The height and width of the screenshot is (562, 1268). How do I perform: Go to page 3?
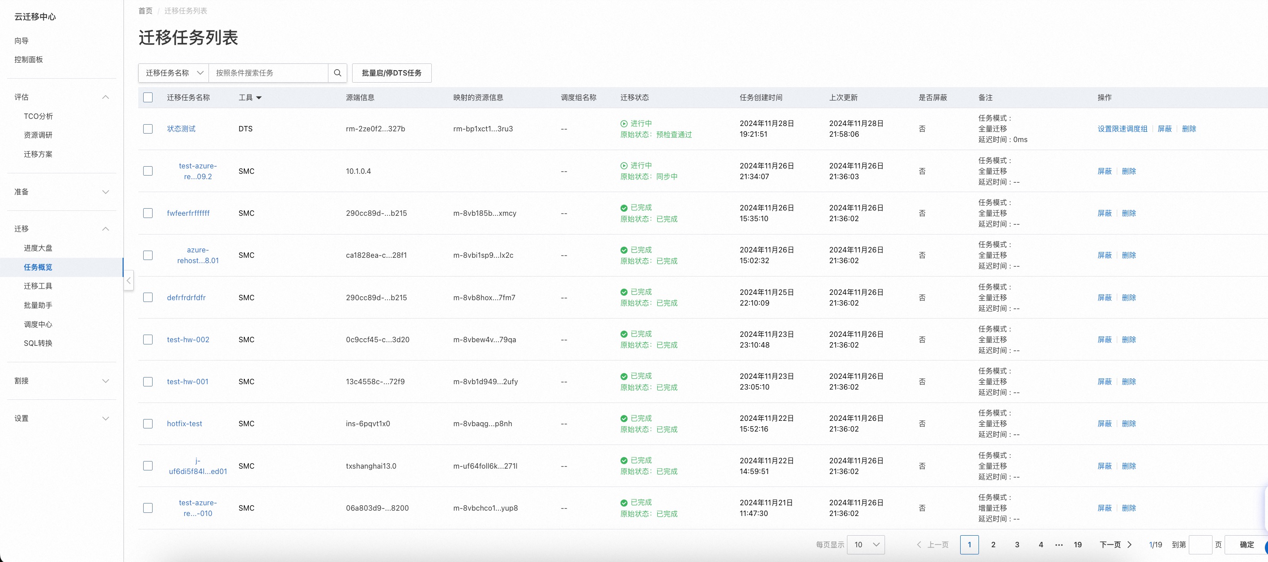click(x=1017, y=545)
